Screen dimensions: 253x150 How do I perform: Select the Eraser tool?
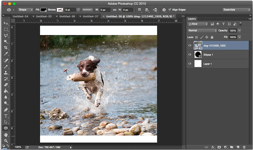pos(6,85)
